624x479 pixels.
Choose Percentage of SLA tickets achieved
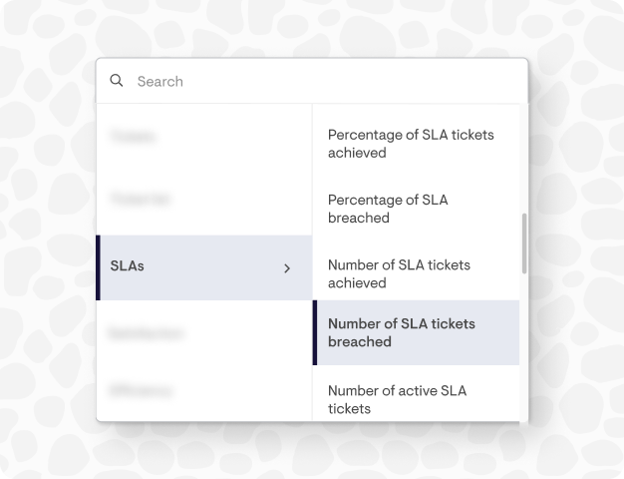416,144
